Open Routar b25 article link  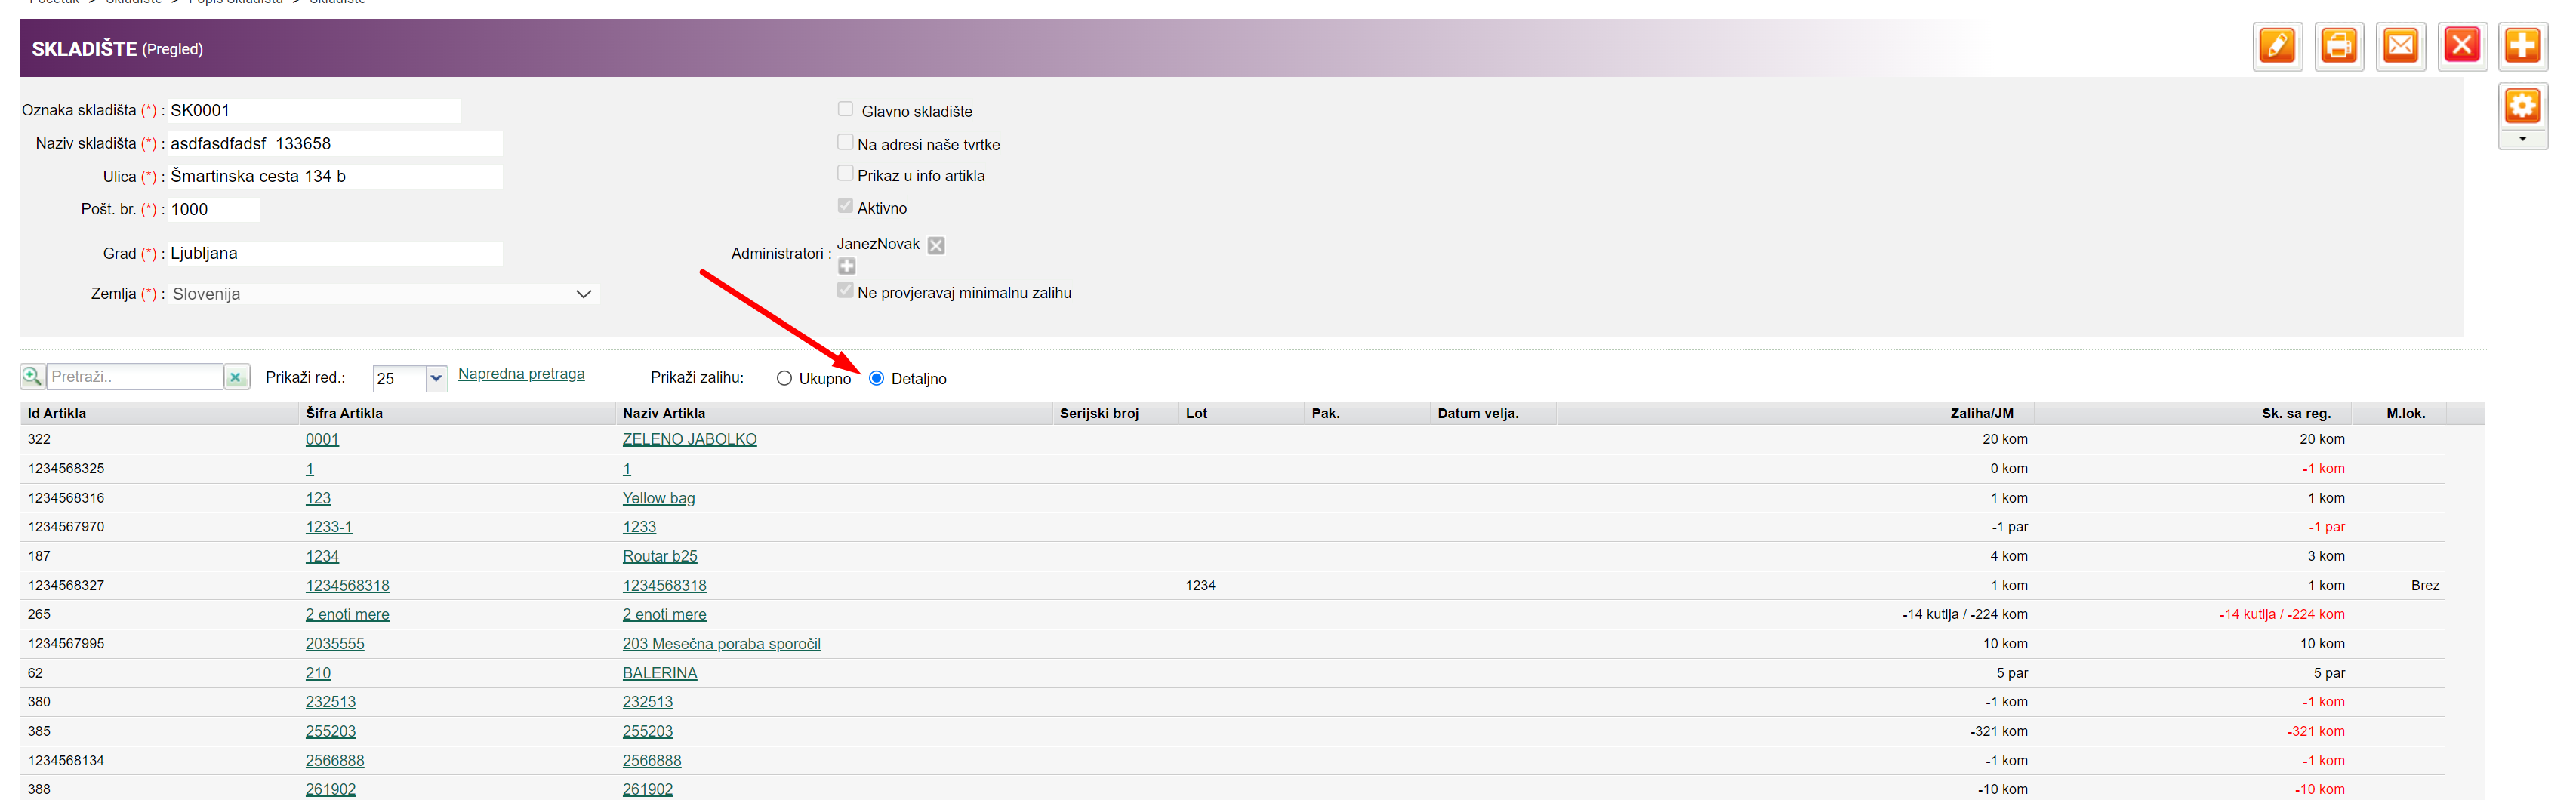pyautogui.click(x=660, y=556)
